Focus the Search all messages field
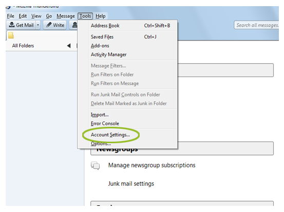 (256, 25)
